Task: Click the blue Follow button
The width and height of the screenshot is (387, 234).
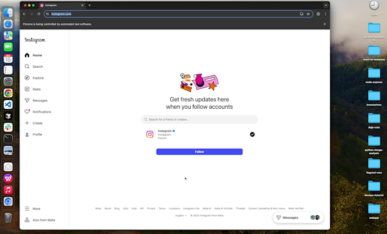Action: [199, 152]
